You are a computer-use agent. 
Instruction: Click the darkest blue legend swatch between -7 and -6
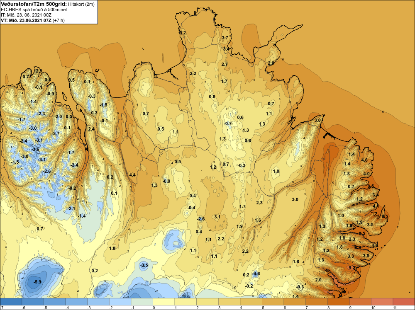coord(11,302)
